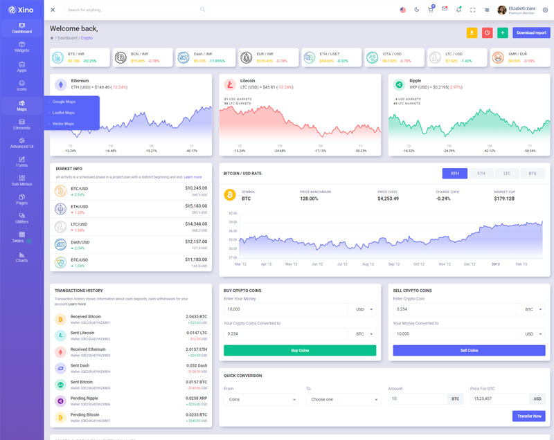The width and height of the screenshot is (554, 440).
Task: Toggle dark mode with the moon icon
Action: tap(416, 10)
